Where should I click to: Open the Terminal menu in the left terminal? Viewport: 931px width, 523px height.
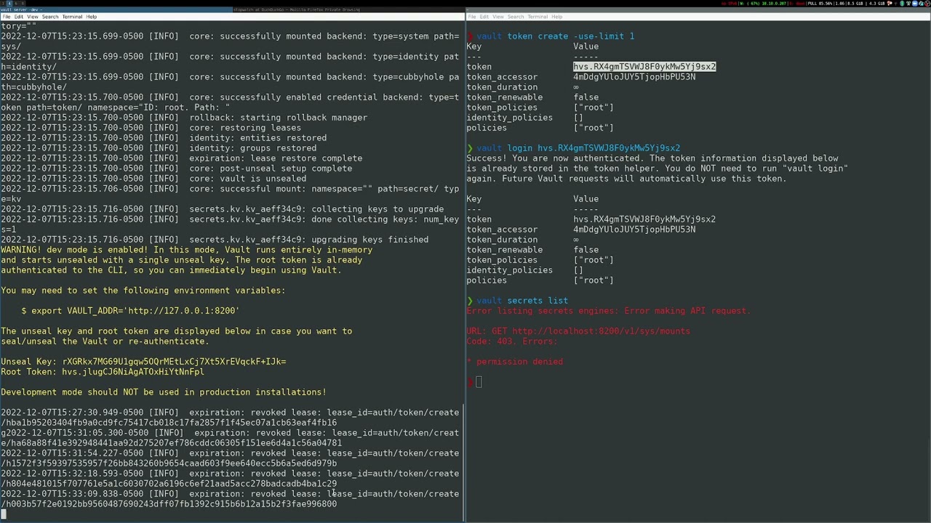pyautogui.click(x=72, y=17)
